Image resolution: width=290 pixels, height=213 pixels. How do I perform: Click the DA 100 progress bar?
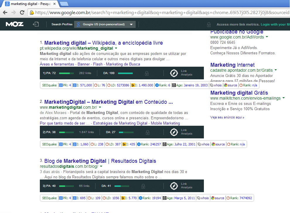pos(125,73)
